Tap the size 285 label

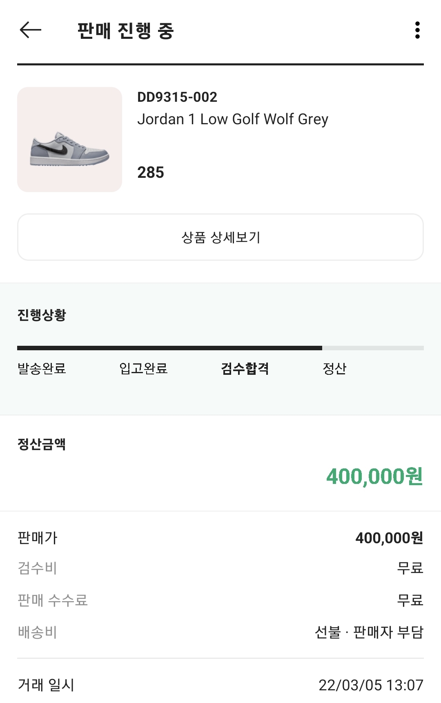click(x=151, y=172)
